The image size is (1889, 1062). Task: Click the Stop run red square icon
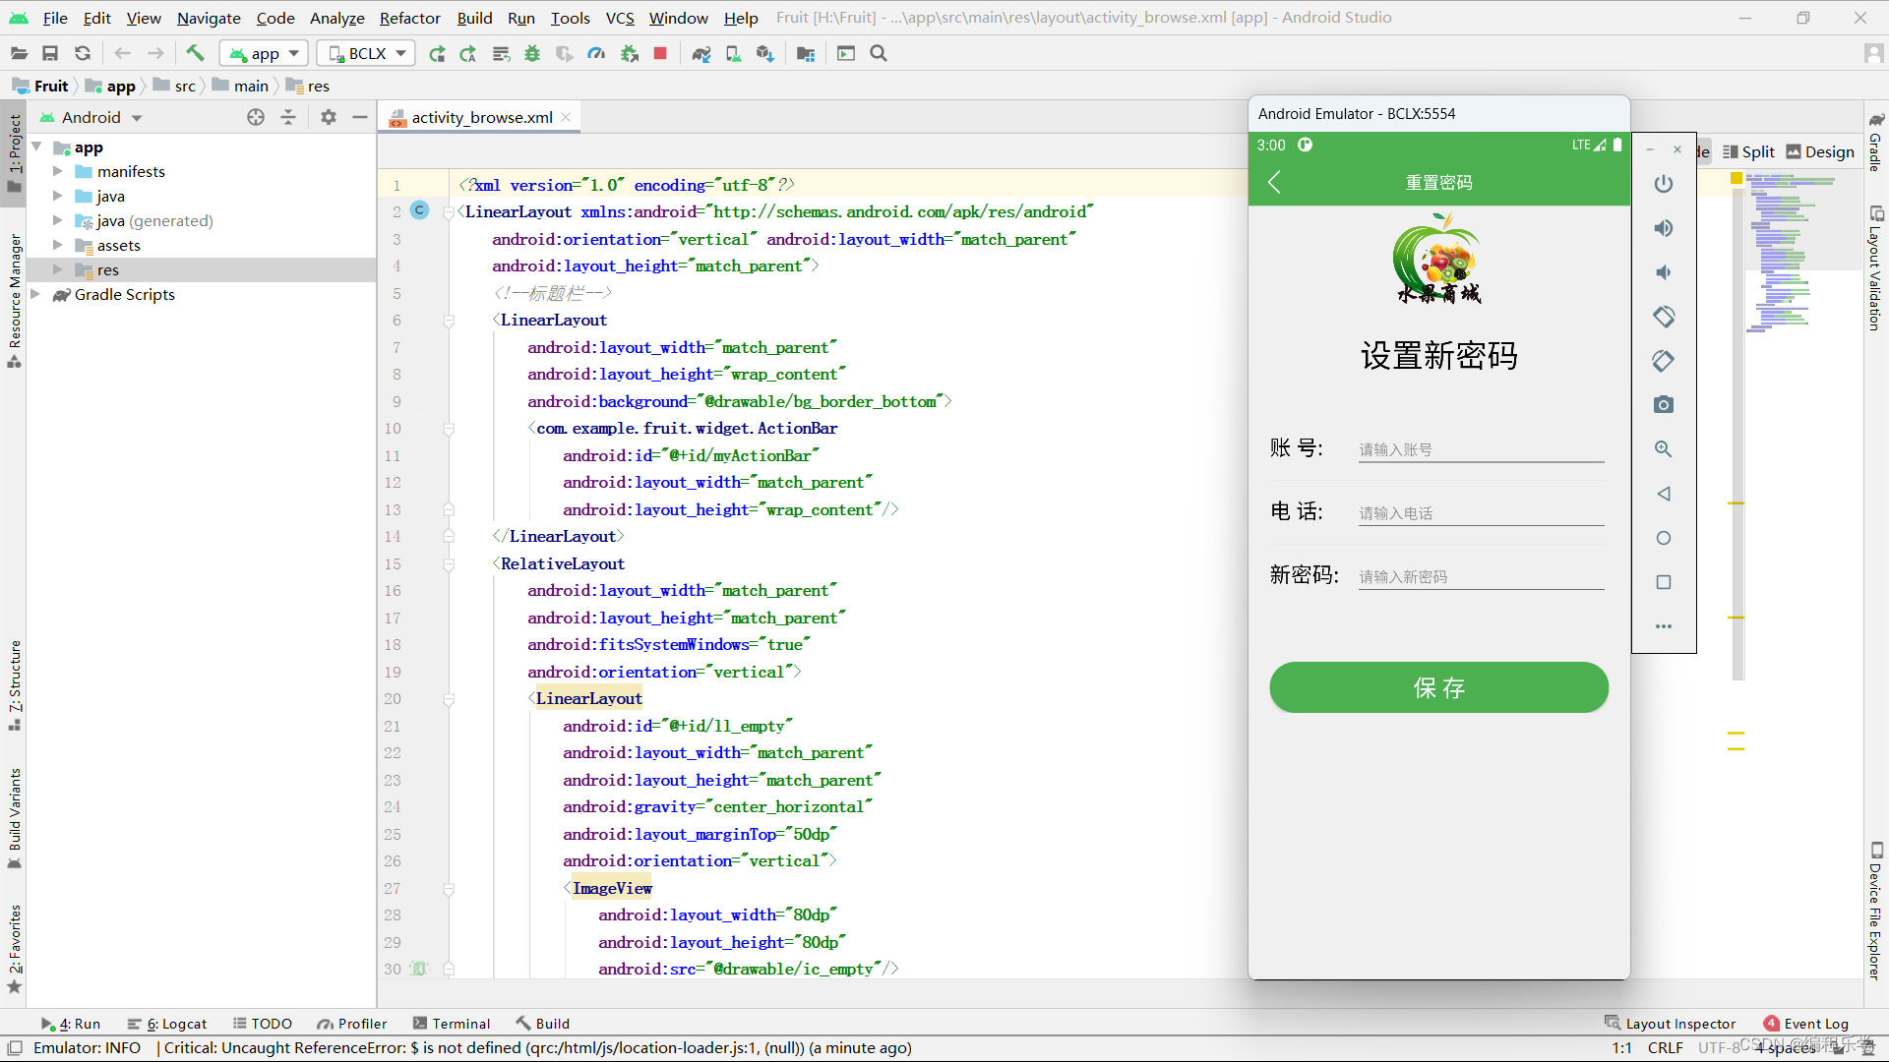pyautogui.click(x=660, y=53)
